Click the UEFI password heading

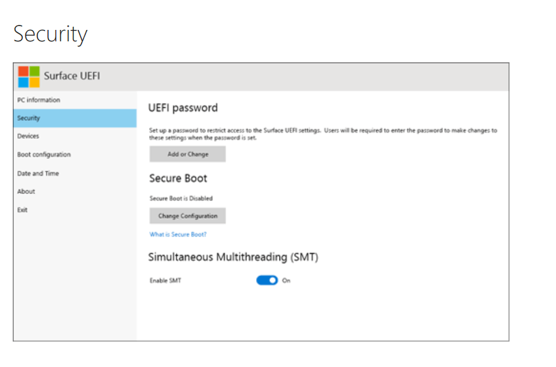(183, 107)
